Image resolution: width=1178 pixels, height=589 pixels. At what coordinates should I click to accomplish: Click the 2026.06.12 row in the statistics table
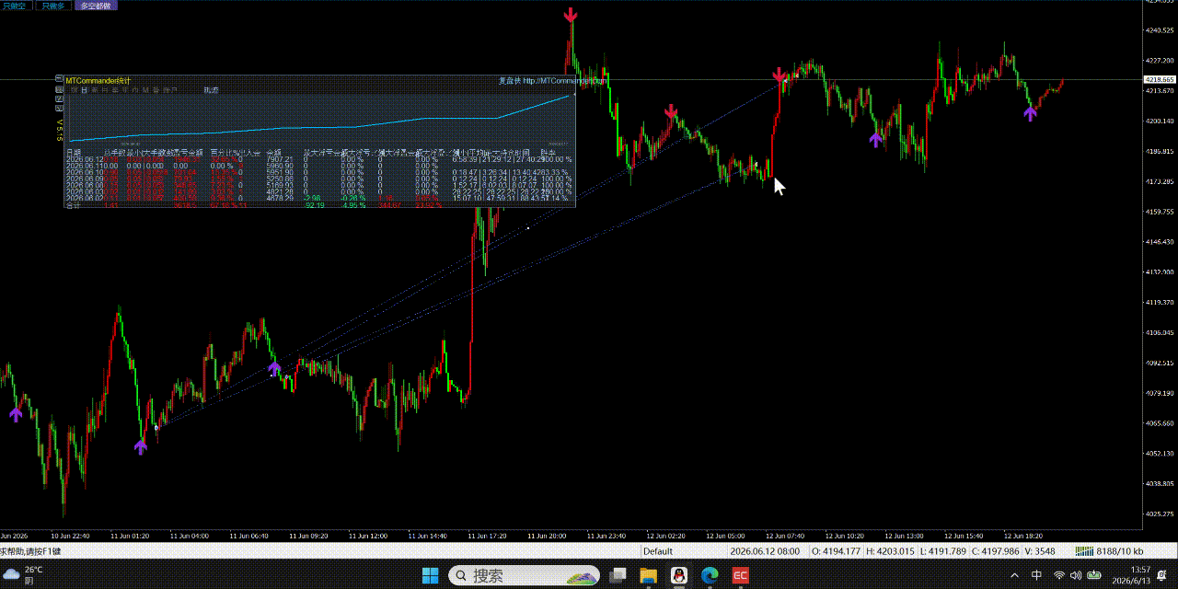(319, 159)
